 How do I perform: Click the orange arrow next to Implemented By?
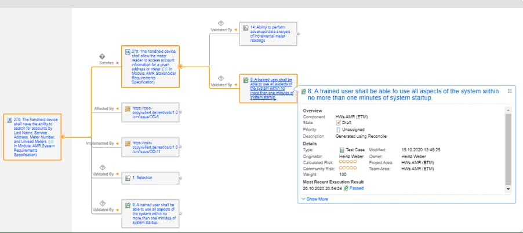(117, 143)
